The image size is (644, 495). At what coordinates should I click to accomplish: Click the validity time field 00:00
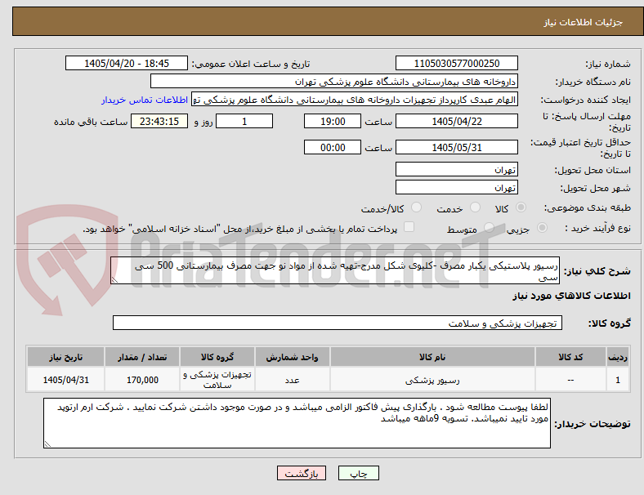[x=333, y=147]
